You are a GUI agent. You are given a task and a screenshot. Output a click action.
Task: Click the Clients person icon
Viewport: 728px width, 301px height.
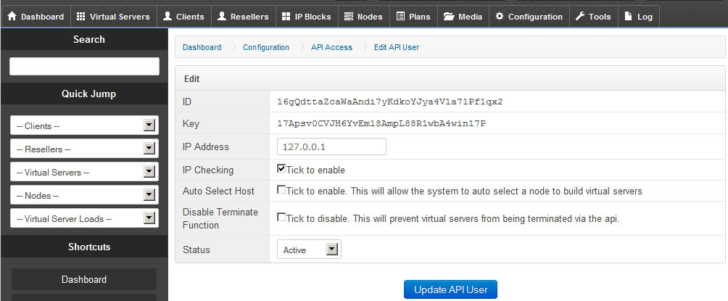167,17
